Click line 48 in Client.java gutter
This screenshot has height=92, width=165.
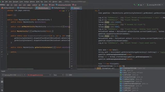(72, 66)
